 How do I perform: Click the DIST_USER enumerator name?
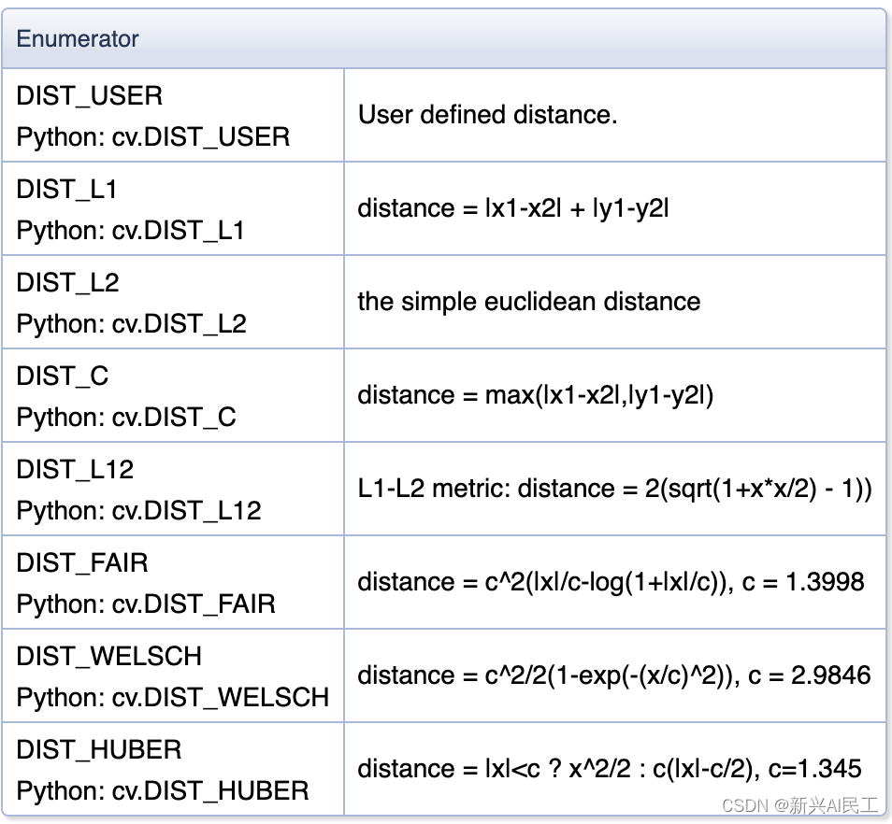pos(89,95)
